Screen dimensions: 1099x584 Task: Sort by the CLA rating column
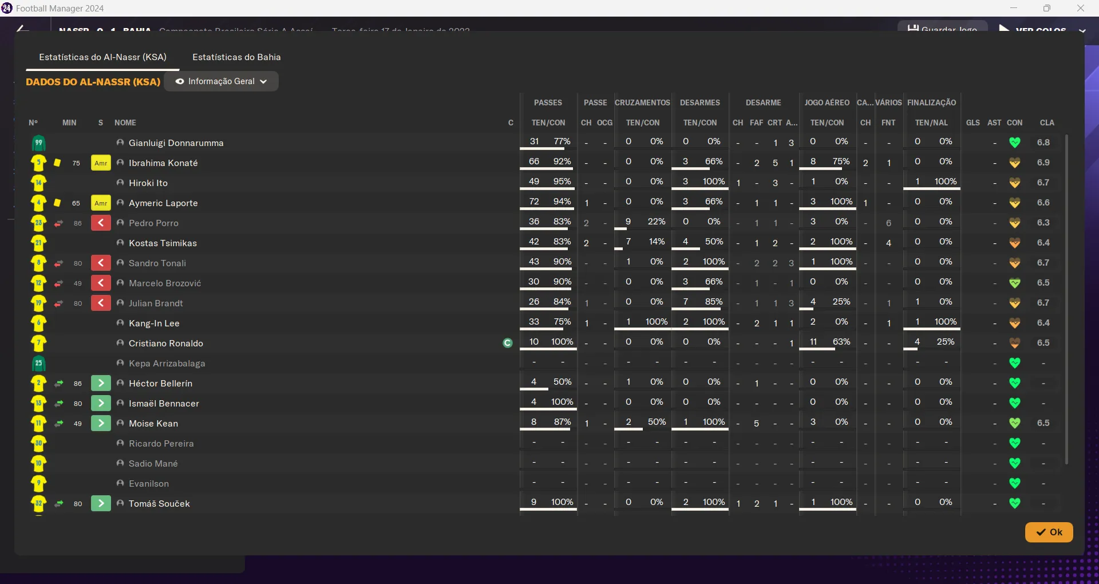click(1047, 123)
